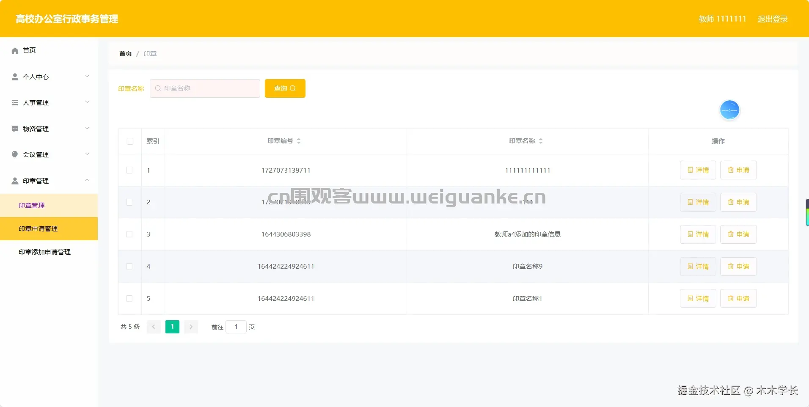
Task: Check the box for index row 5
Action: [x=129, y=299]
